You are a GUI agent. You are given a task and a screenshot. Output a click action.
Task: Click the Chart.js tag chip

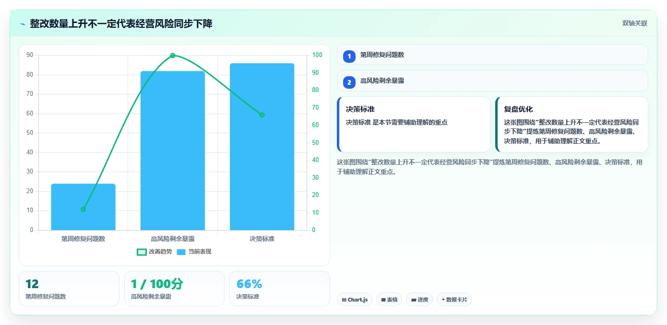coord(355,300)
